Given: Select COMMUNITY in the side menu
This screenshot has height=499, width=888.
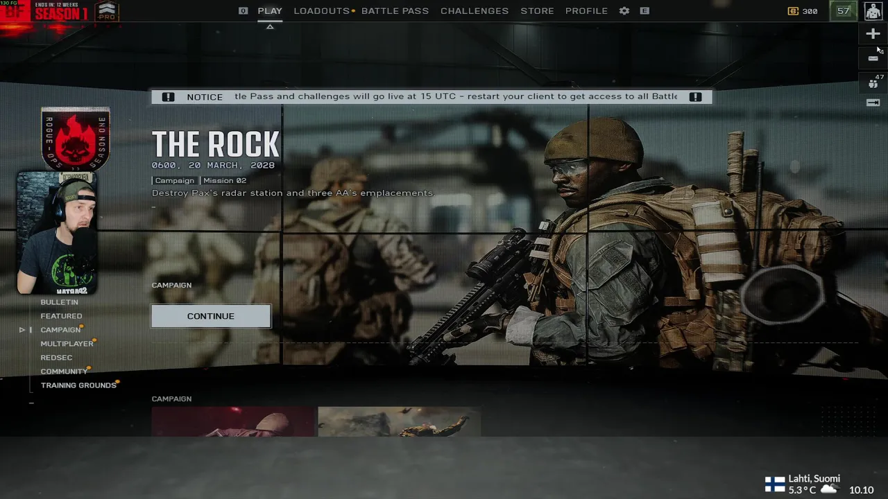Looking at the screenshot, I should click(64, 371).
